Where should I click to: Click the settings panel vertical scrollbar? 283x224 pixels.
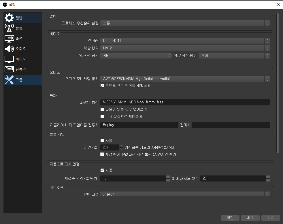(278, 83)
